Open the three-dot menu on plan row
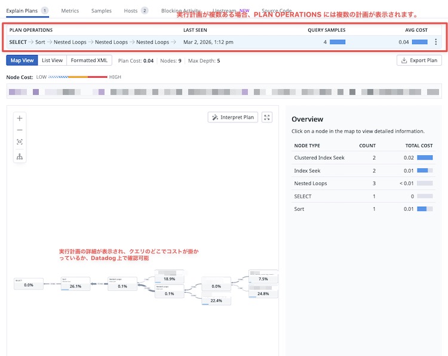Screen dimensions: 448x356 [435, 42]
